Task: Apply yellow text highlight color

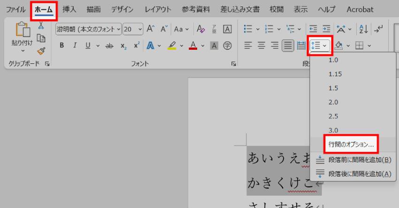Action: [x=172, y=46]
